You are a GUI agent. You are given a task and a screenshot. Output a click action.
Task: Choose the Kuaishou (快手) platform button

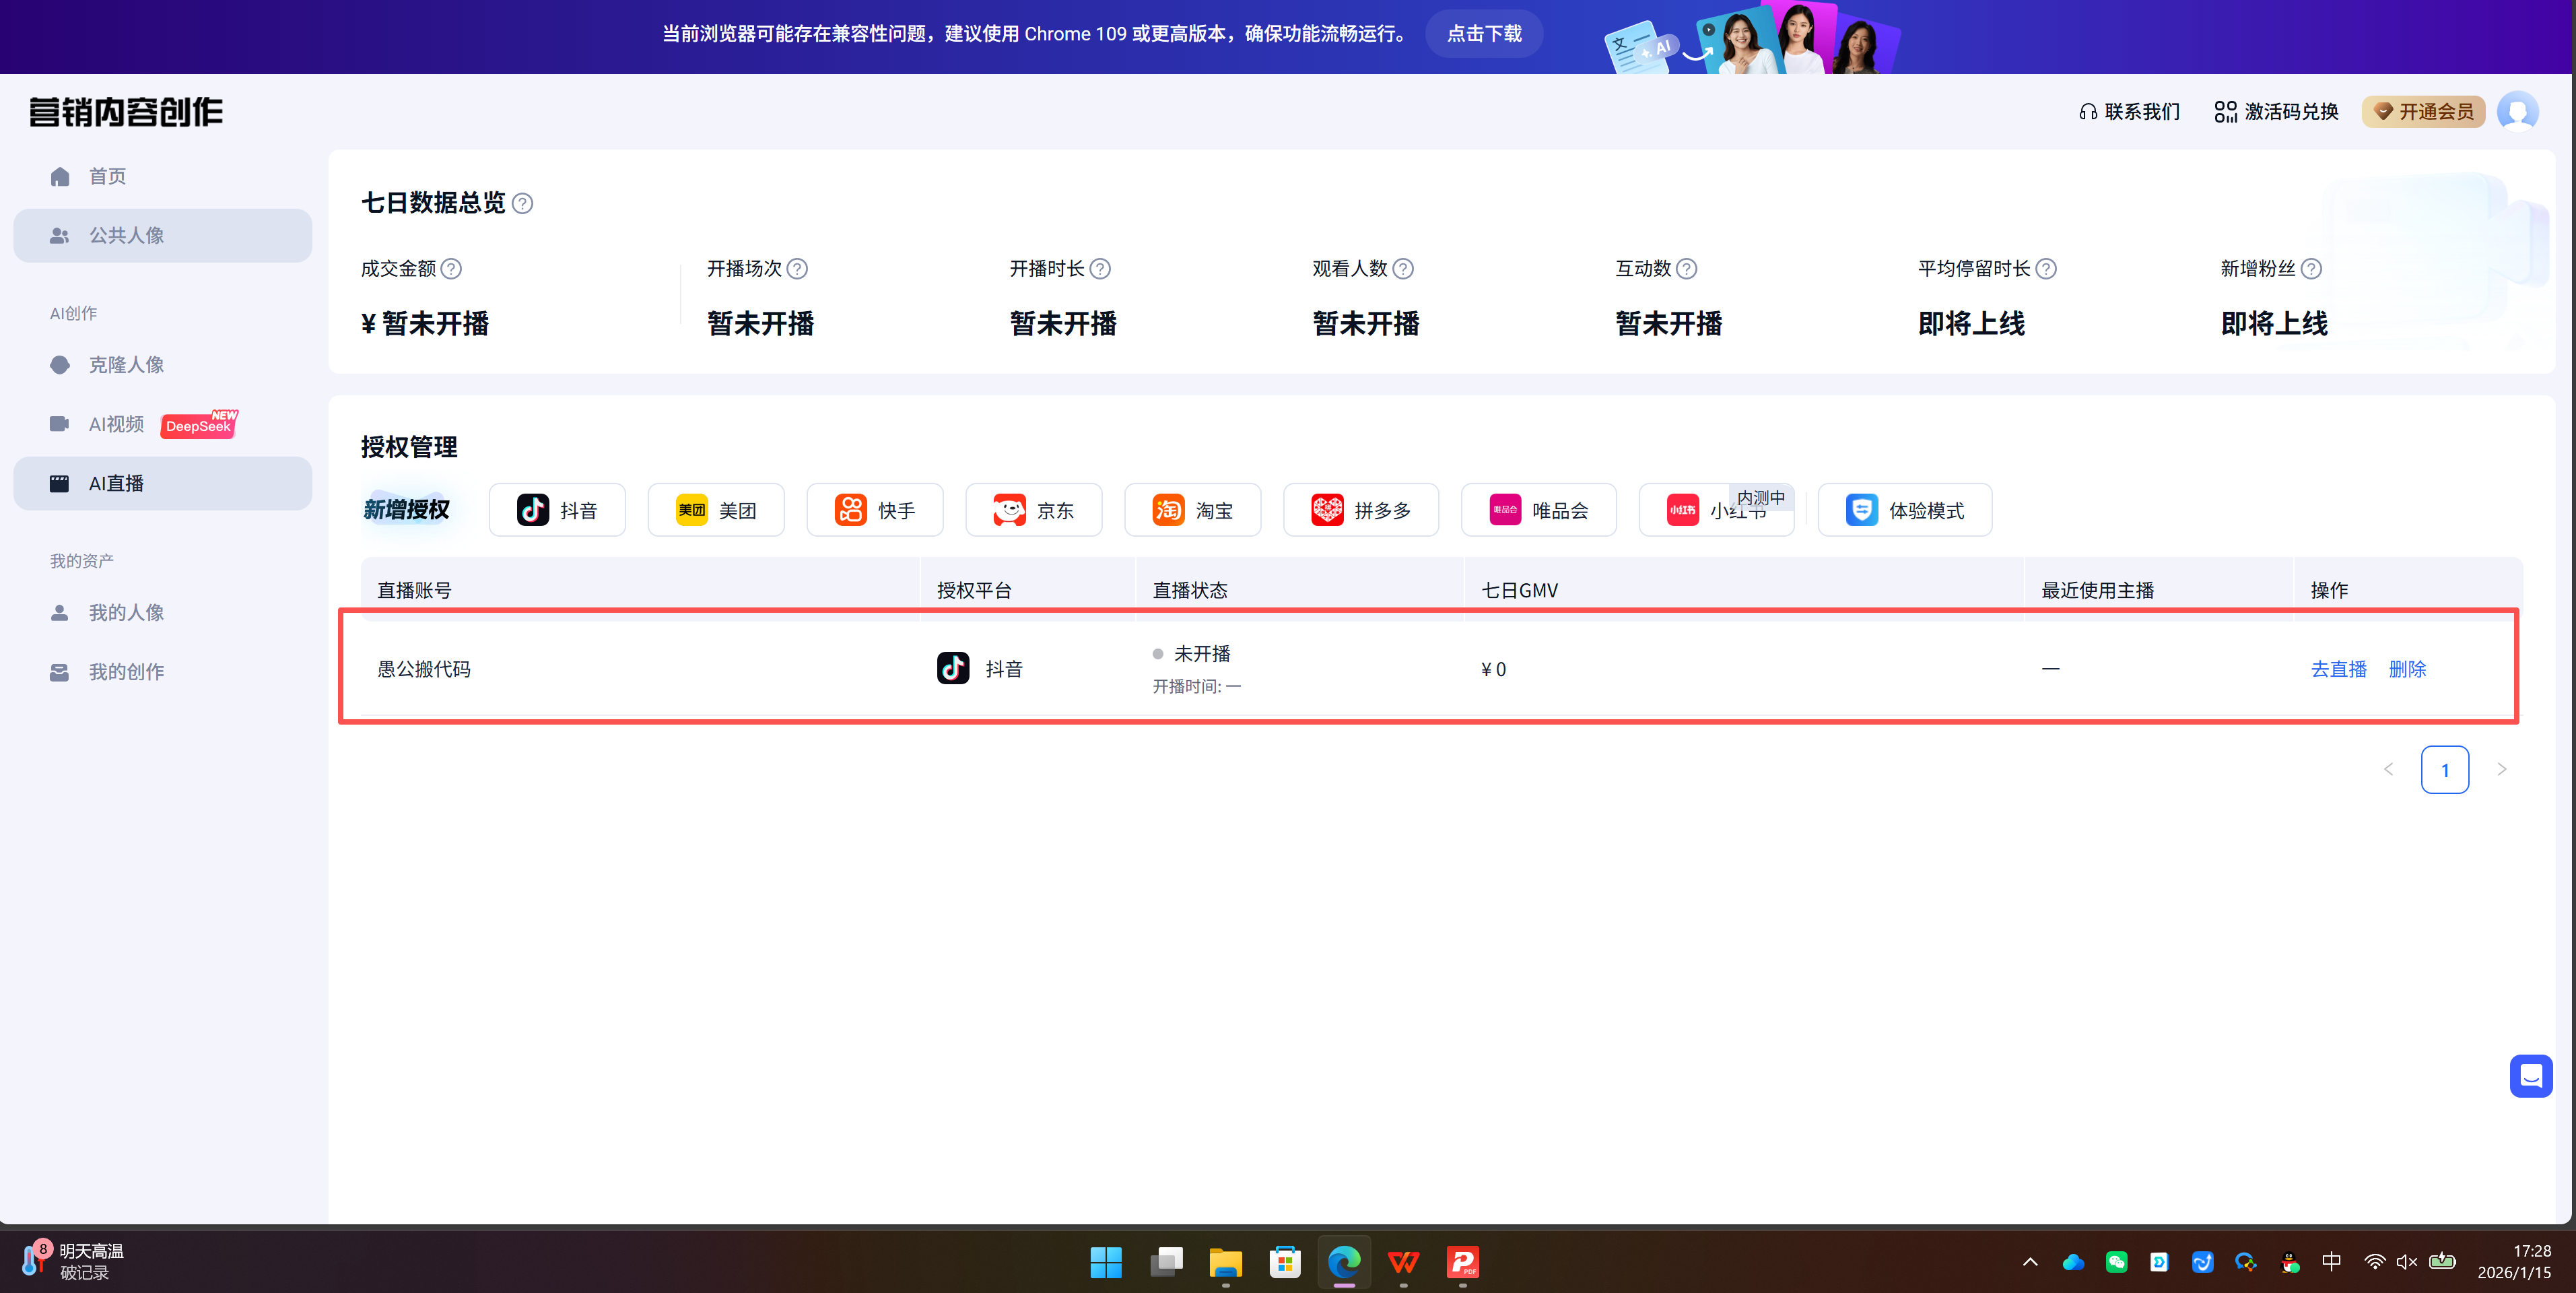pos(874,510)
